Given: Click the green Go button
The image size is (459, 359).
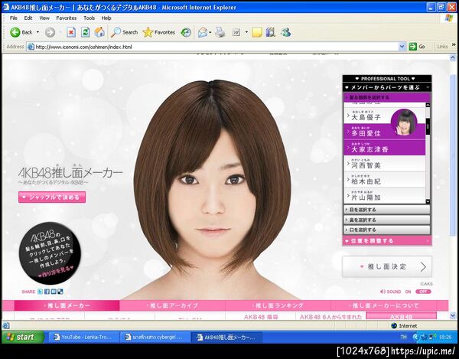Looking at the screenshot, I should click(417, 47).
